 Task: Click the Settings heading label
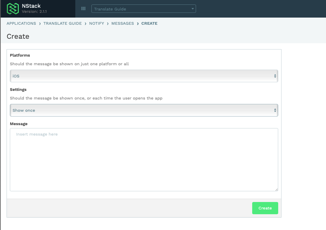[x=18, y=89]
